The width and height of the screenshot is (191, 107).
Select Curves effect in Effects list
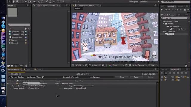[x=170, y=34]
